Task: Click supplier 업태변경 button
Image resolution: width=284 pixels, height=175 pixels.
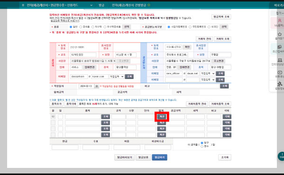Action: tap(90, 67)
